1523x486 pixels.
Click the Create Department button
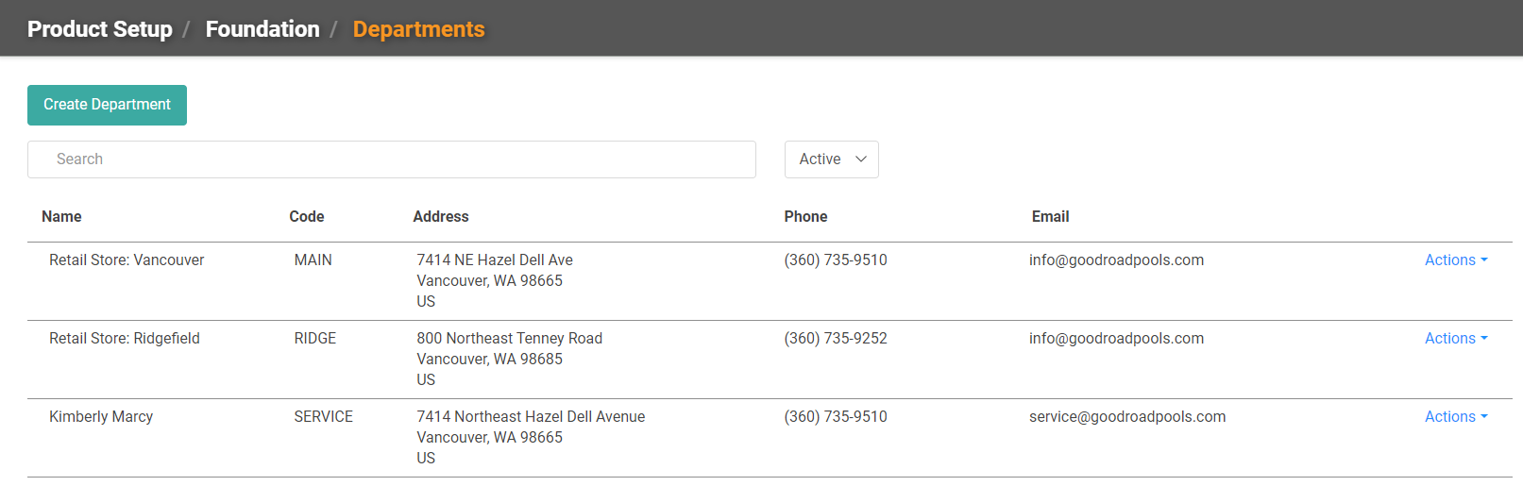[x=107, y=105]
